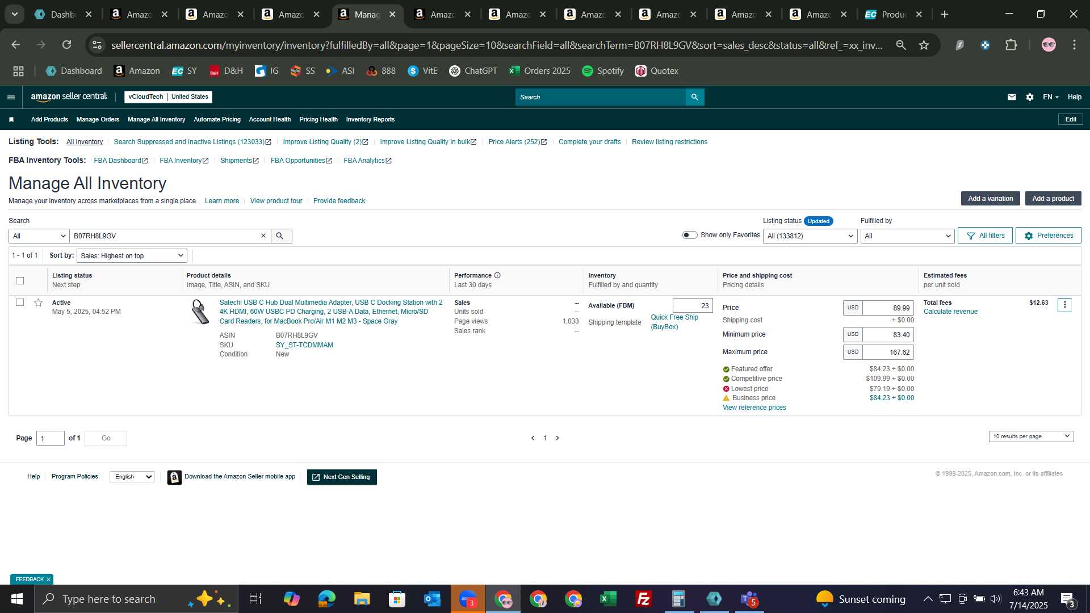Viewport: 1090px width, 613px height.
Task: Open the Add Products menu item
Action: pos(49,120)
